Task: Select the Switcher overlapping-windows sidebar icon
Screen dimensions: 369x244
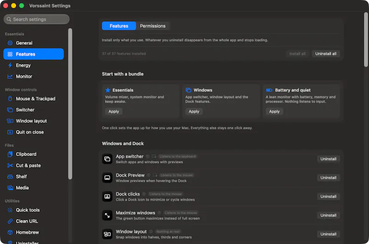Action: (10, 110)
